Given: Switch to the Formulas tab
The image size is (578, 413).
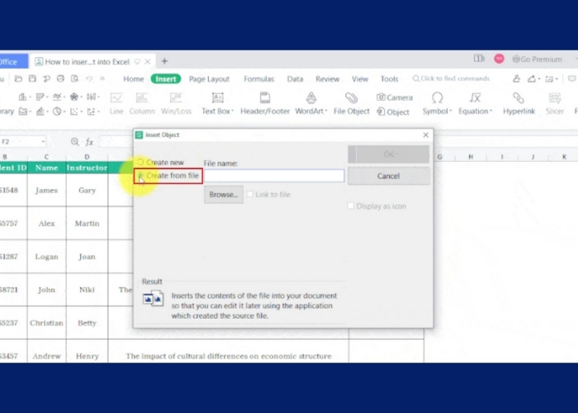Looking at the screenshot, I should click(258, 79).
